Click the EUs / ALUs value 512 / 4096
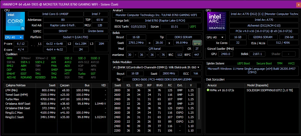 pyautogui.click(x=283, y=43)
